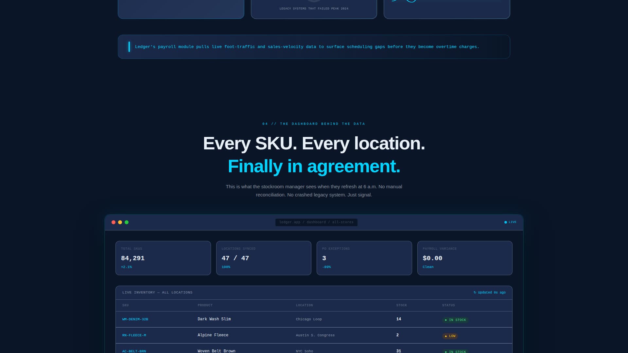Click location Austin S. Congress
This screenshot has height=353, width=628.
315,335
